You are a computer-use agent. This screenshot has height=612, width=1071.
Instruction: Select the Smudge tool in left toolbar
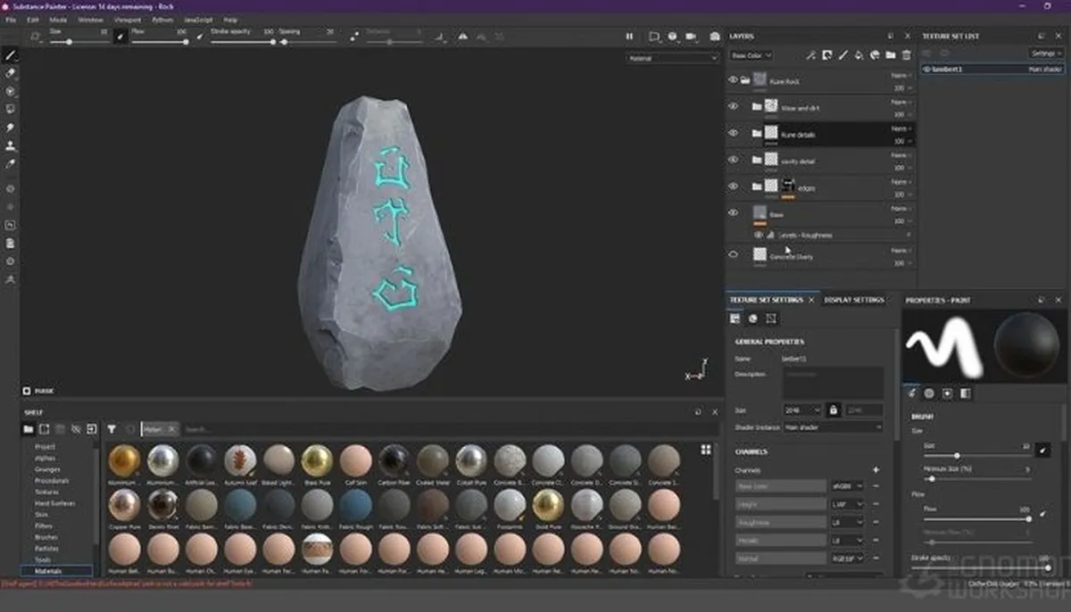click(11, 128)
